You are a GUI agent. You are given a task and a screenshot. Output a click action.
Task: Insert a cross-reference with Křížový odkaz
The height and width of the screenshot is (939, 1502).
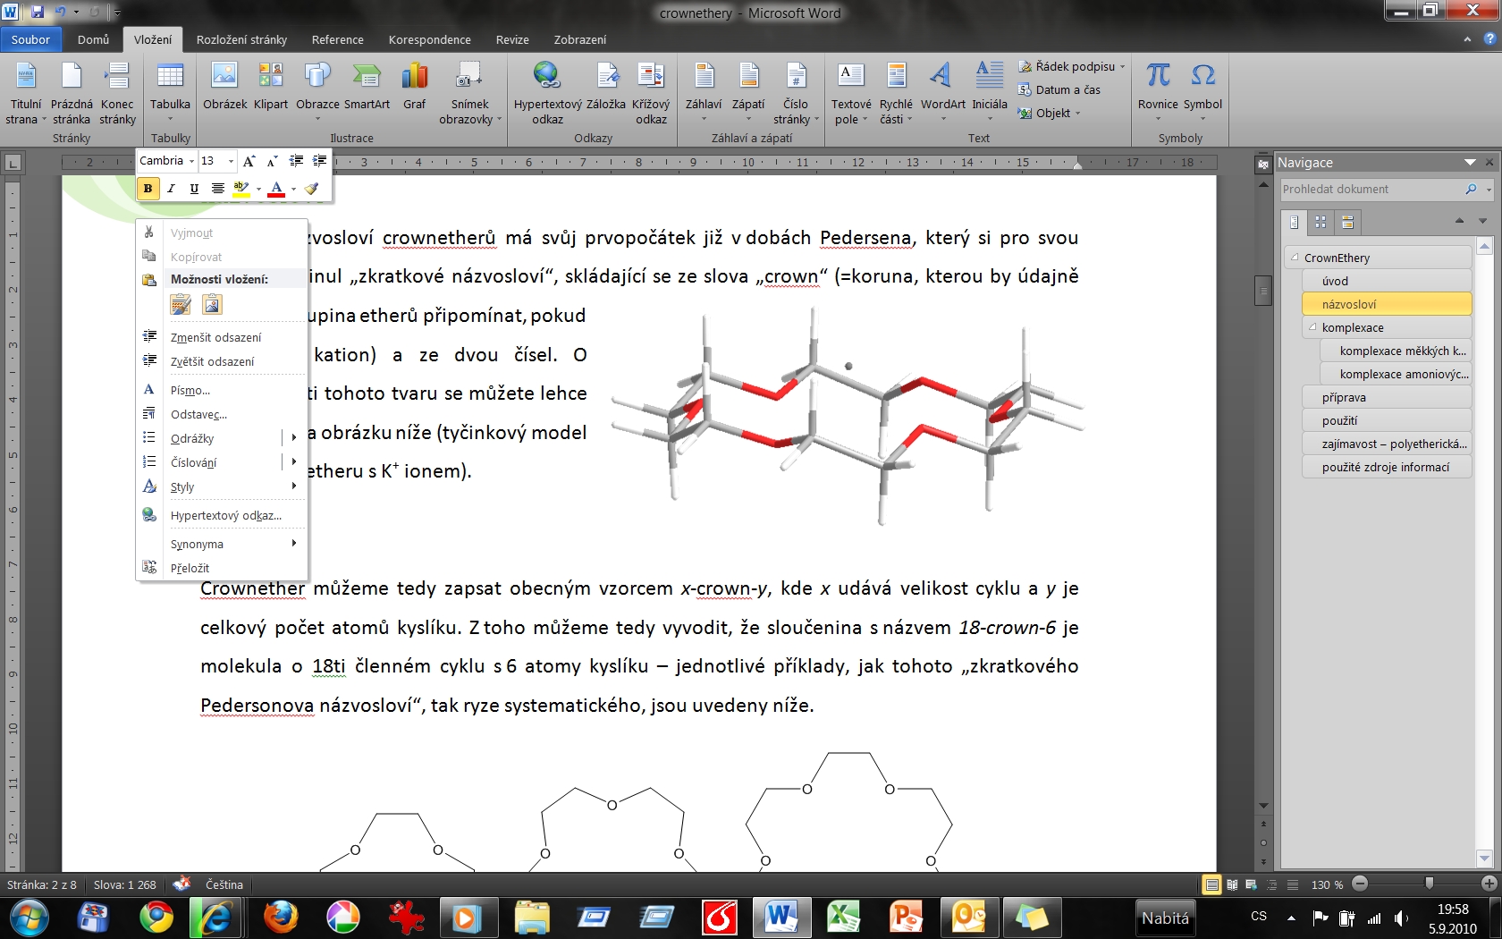pyautogui.click(x=651, y=92)
